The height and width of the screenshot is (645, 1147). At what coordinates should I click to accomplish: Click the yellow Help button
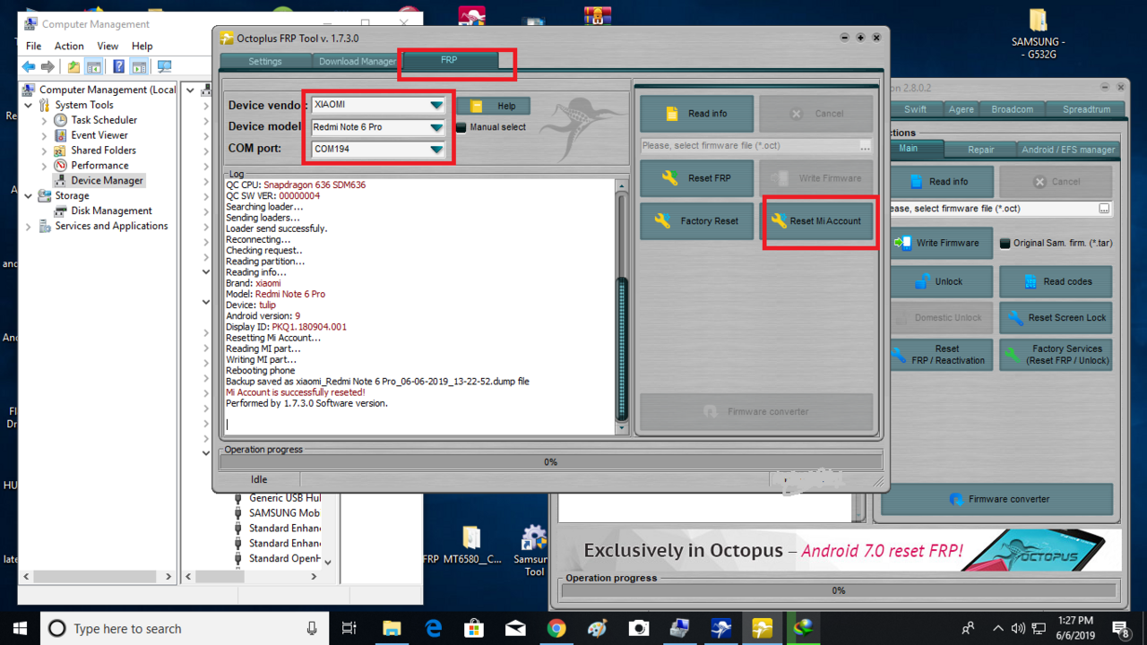(x=494, y=106)
